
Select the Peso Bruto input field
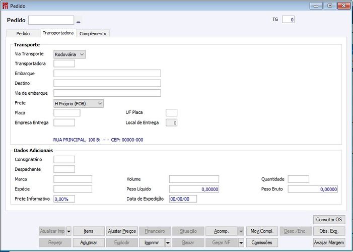point(313,189)
